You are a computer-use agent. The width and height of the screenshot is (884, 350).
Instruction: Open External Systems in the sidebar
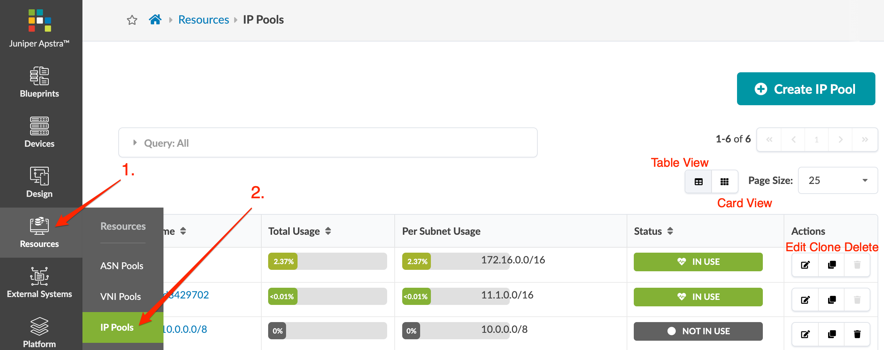(x=39, y=282)
